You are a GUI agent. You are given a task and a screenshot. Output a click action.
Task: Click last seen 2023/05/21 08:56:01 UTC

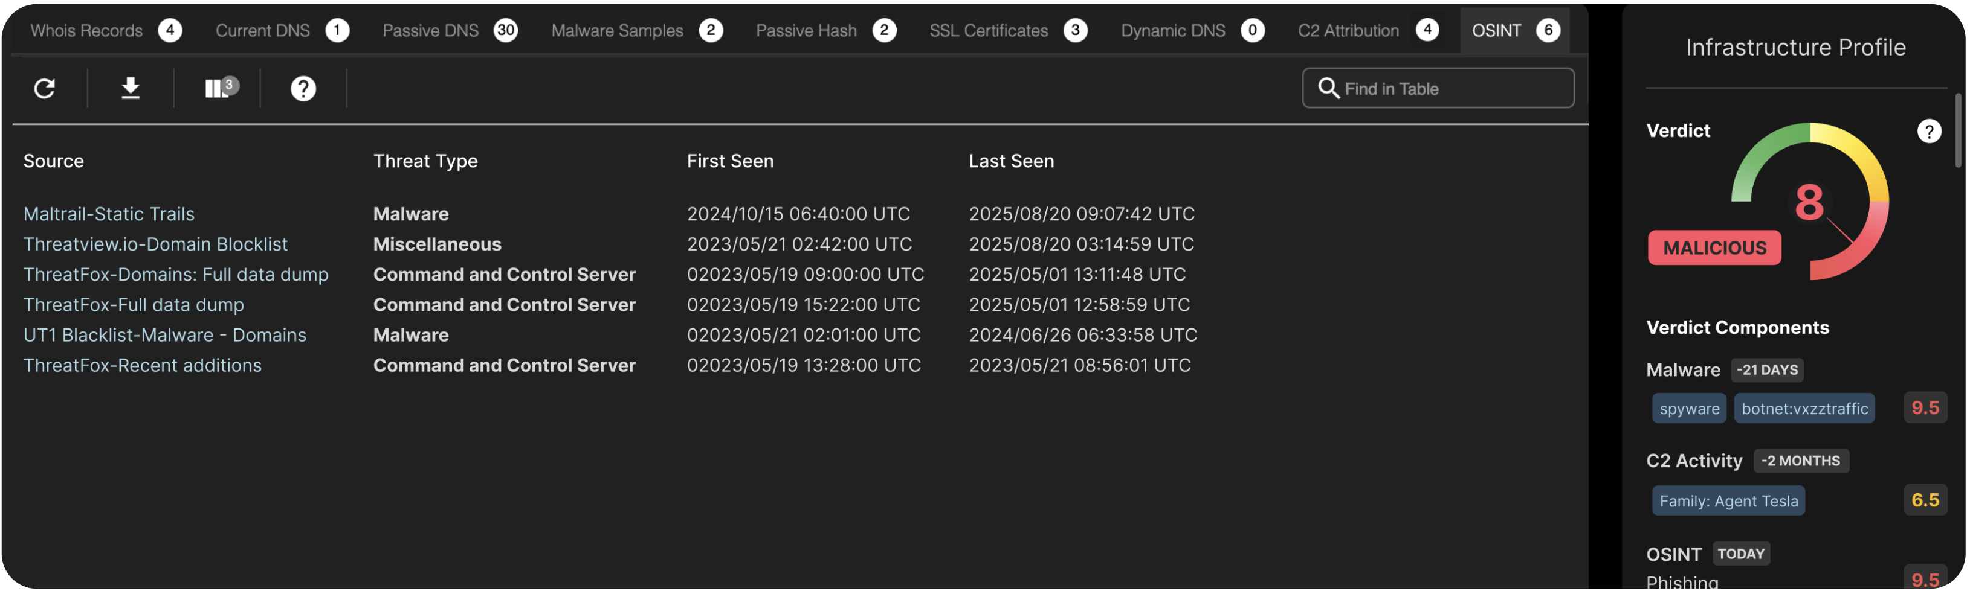(1080, 366)
